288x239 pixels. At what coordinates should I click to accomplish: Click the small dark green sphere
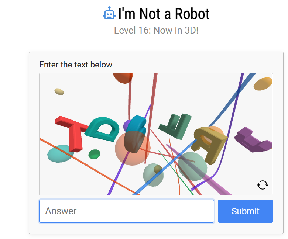(95, 154)
